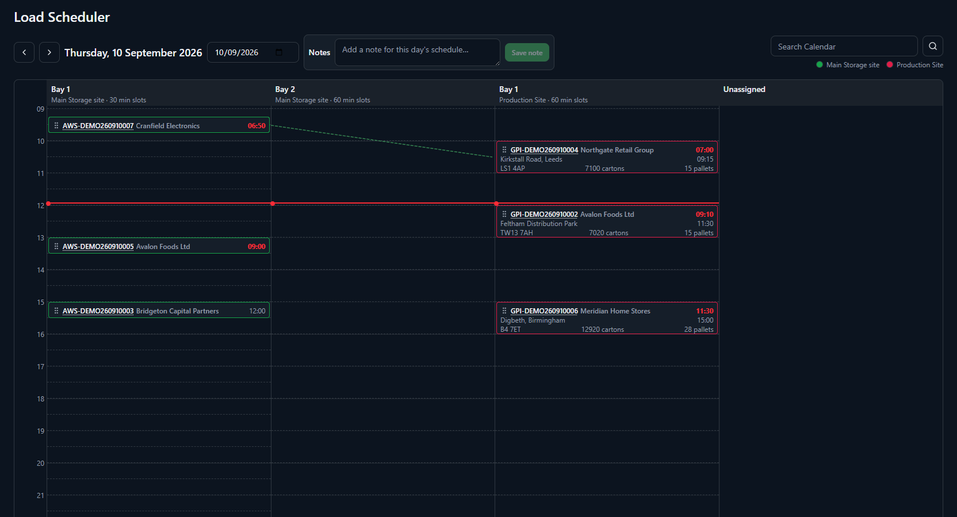The image size is (957, 517).
Task: Select the Bay 2 column header
Action: coord(382,94)
